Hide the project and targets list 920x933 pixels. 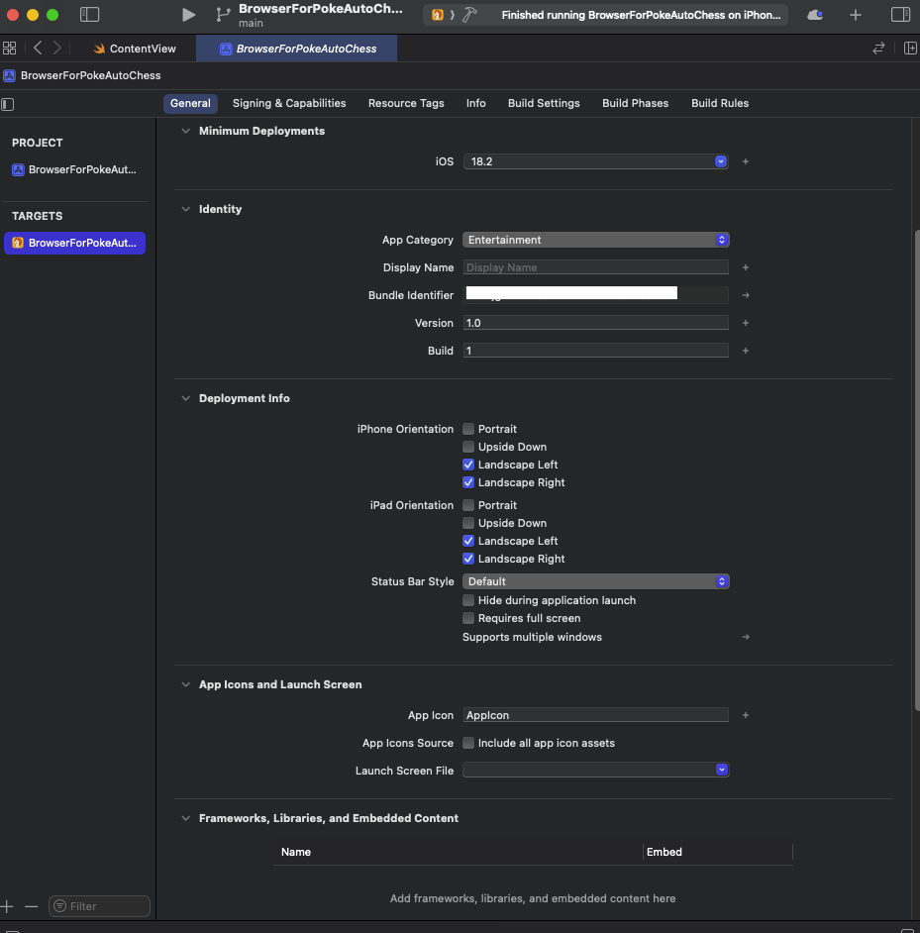(x=8, y=105)
